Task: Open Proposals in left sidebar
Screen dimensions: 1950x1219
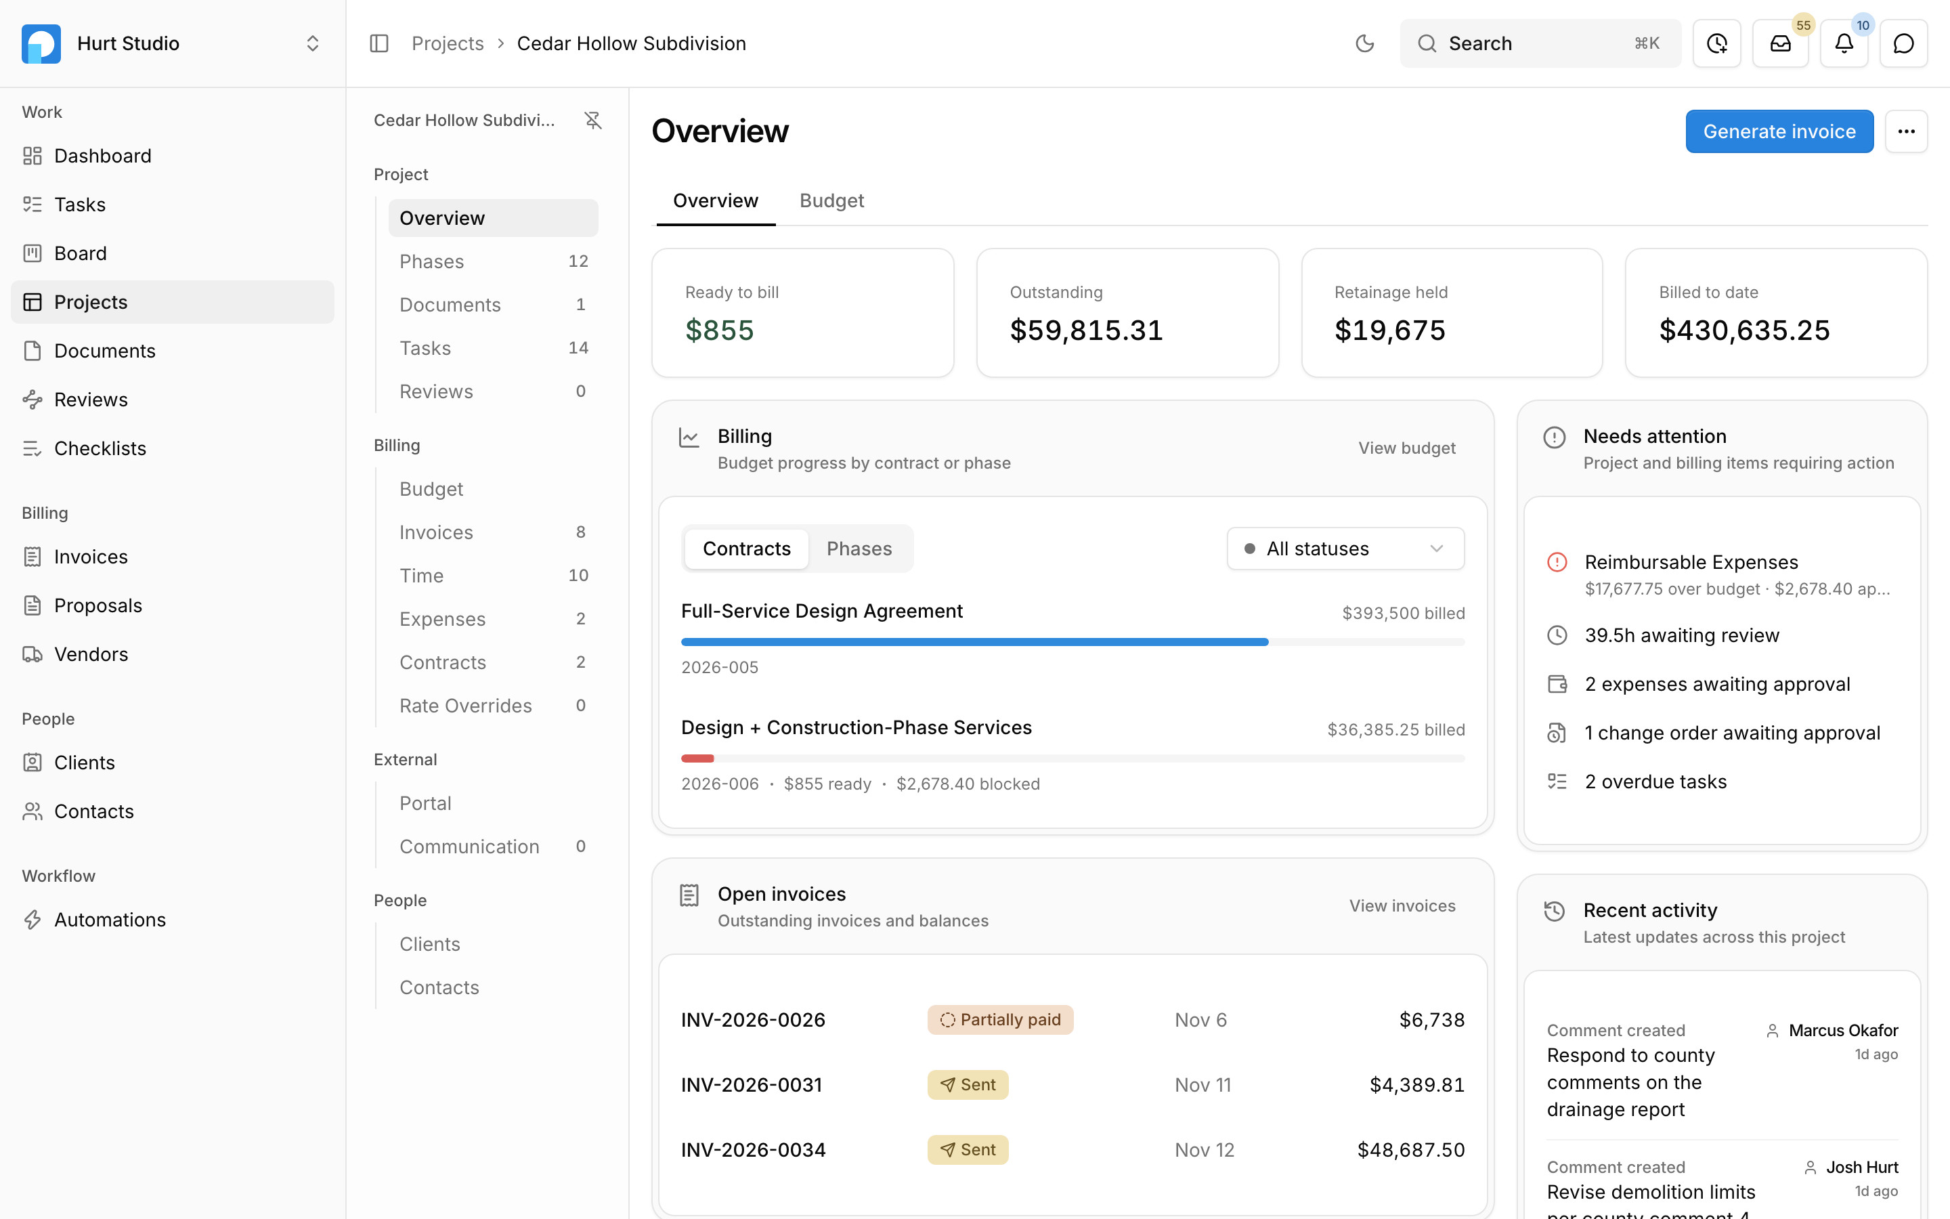Action: pos(173,605)
